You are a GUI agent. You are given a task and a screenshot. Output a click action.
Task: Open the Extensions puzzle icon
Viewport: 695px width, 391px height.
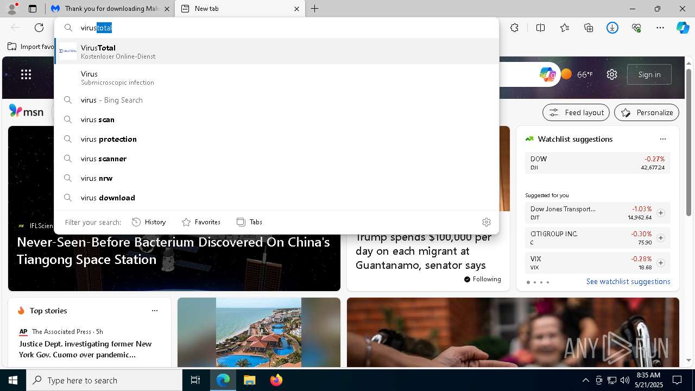(x=514, y=28)
